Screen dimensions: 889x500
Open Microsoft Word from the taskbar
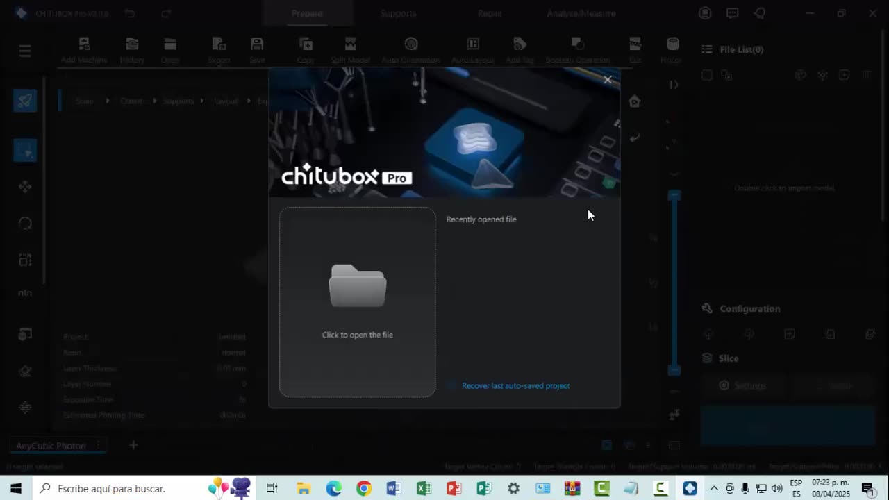point(394,489)
